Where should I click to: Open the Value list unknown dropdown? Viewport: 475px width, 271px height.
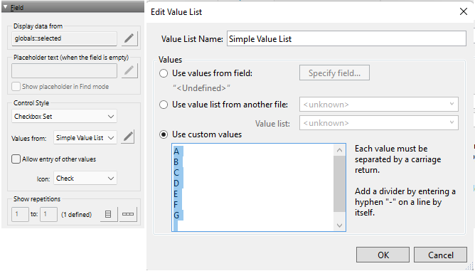click(379, 123)
